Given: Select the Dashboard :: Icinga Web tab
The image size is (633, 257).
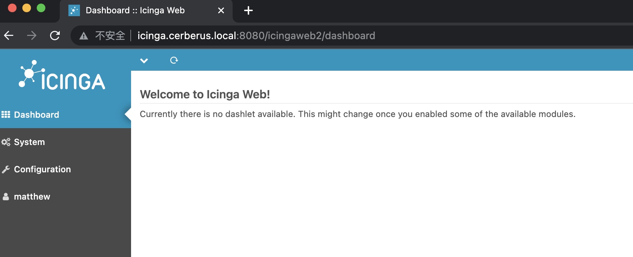Looking at the screenshot, I should pyautogui.click(x=146, y=11).
